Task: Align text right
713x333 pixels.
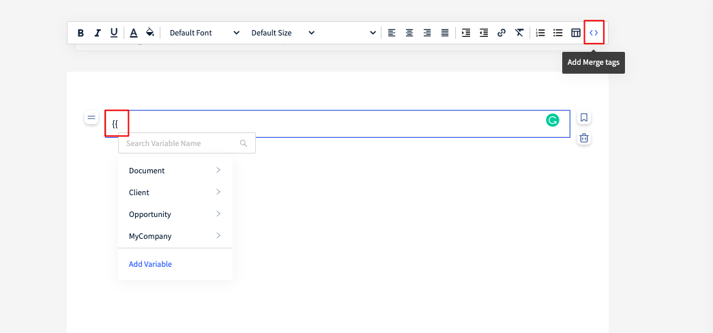Action: [x=427, y=33]
